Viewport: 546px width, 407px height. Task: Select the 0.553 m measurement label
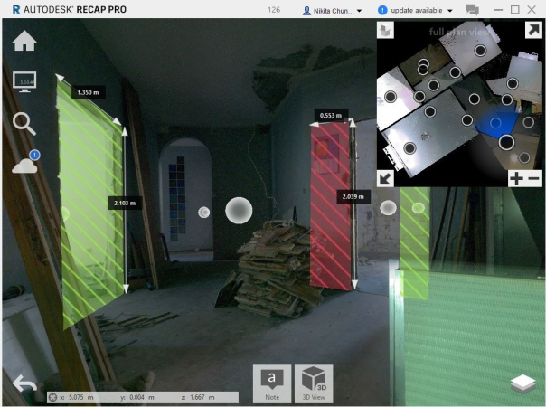[331, 116]
